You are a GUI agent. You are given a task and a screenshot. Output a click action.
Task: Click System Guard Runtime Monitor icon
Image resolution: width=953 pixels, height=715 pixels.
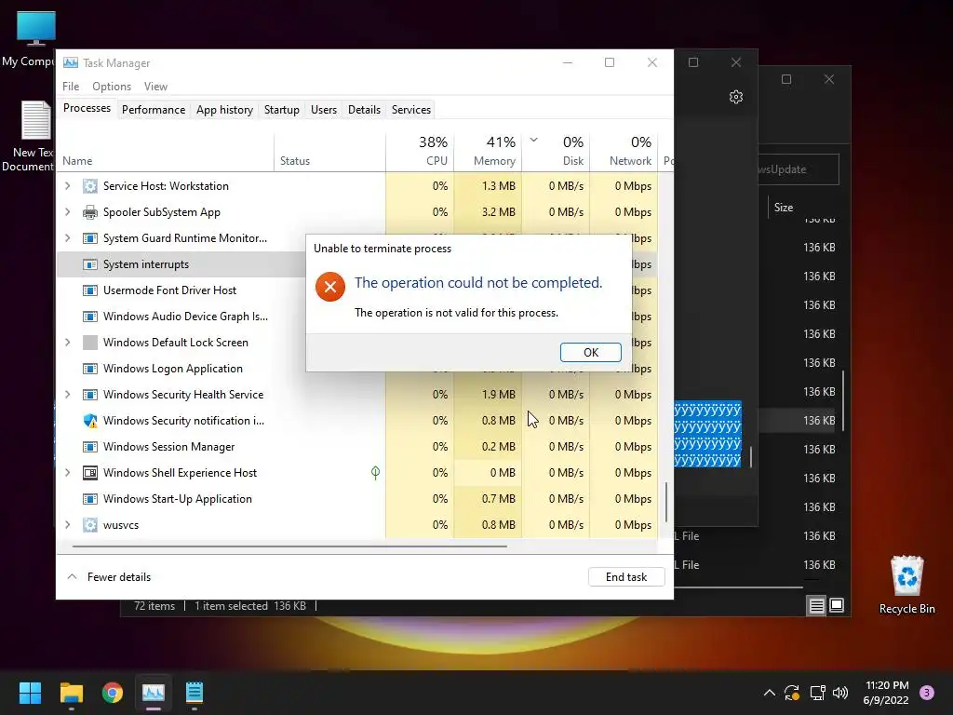tap(90, 238)
